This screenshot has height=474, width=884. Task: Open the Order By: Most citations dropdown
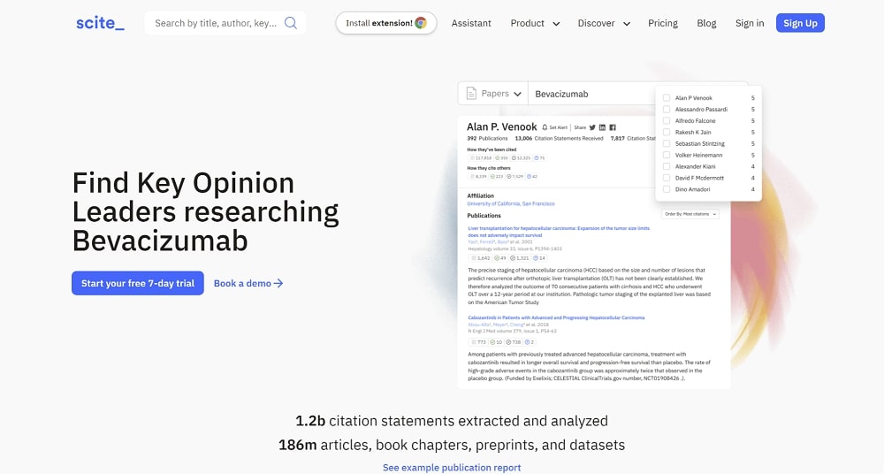coord(690,214)
